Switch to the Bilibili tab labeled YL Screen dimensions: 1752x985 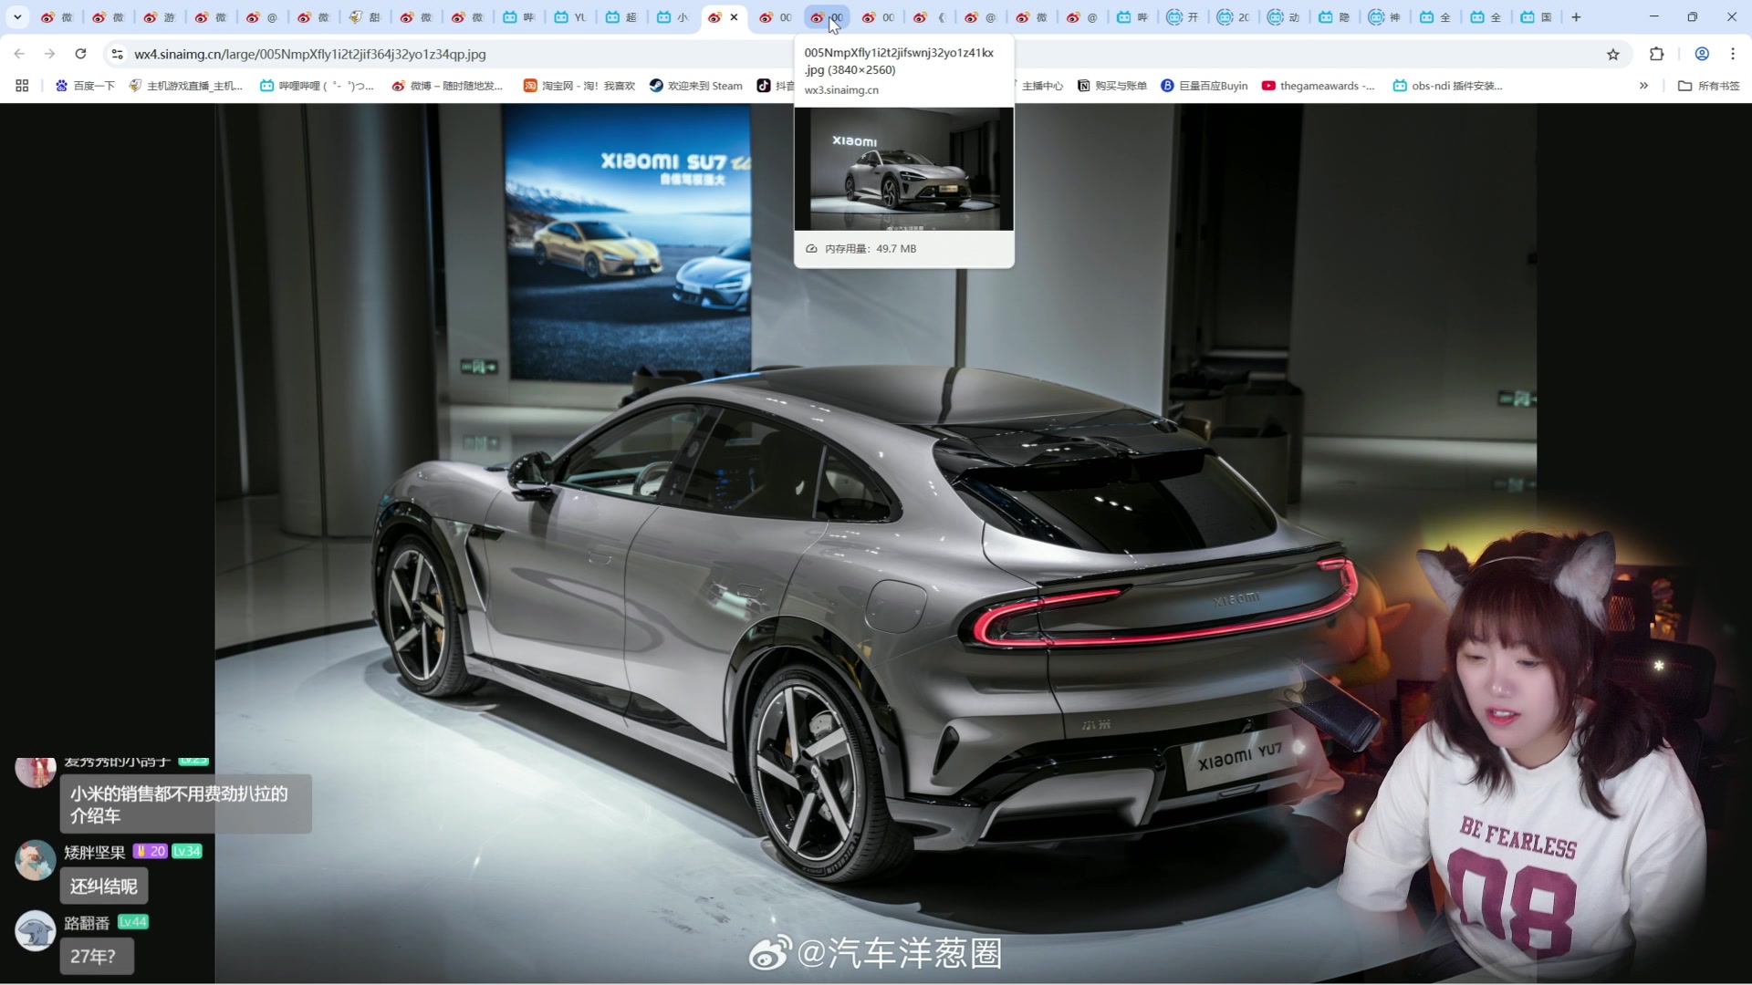click(x=570, y=17)
